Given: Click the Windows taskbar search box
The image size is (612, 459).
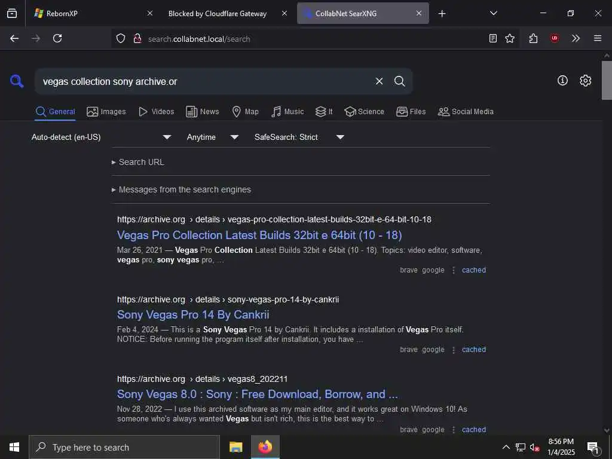Looking at the screenshot, I should [x=124, y=447].
